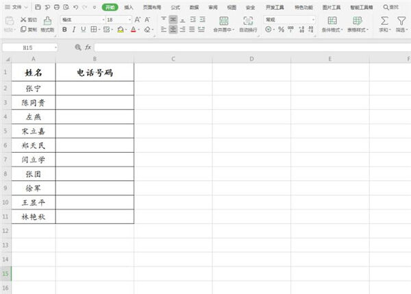Switch to the Page Layout (页面布局) tab
This screenshot has height=294, width=411.
coord(152,8)
